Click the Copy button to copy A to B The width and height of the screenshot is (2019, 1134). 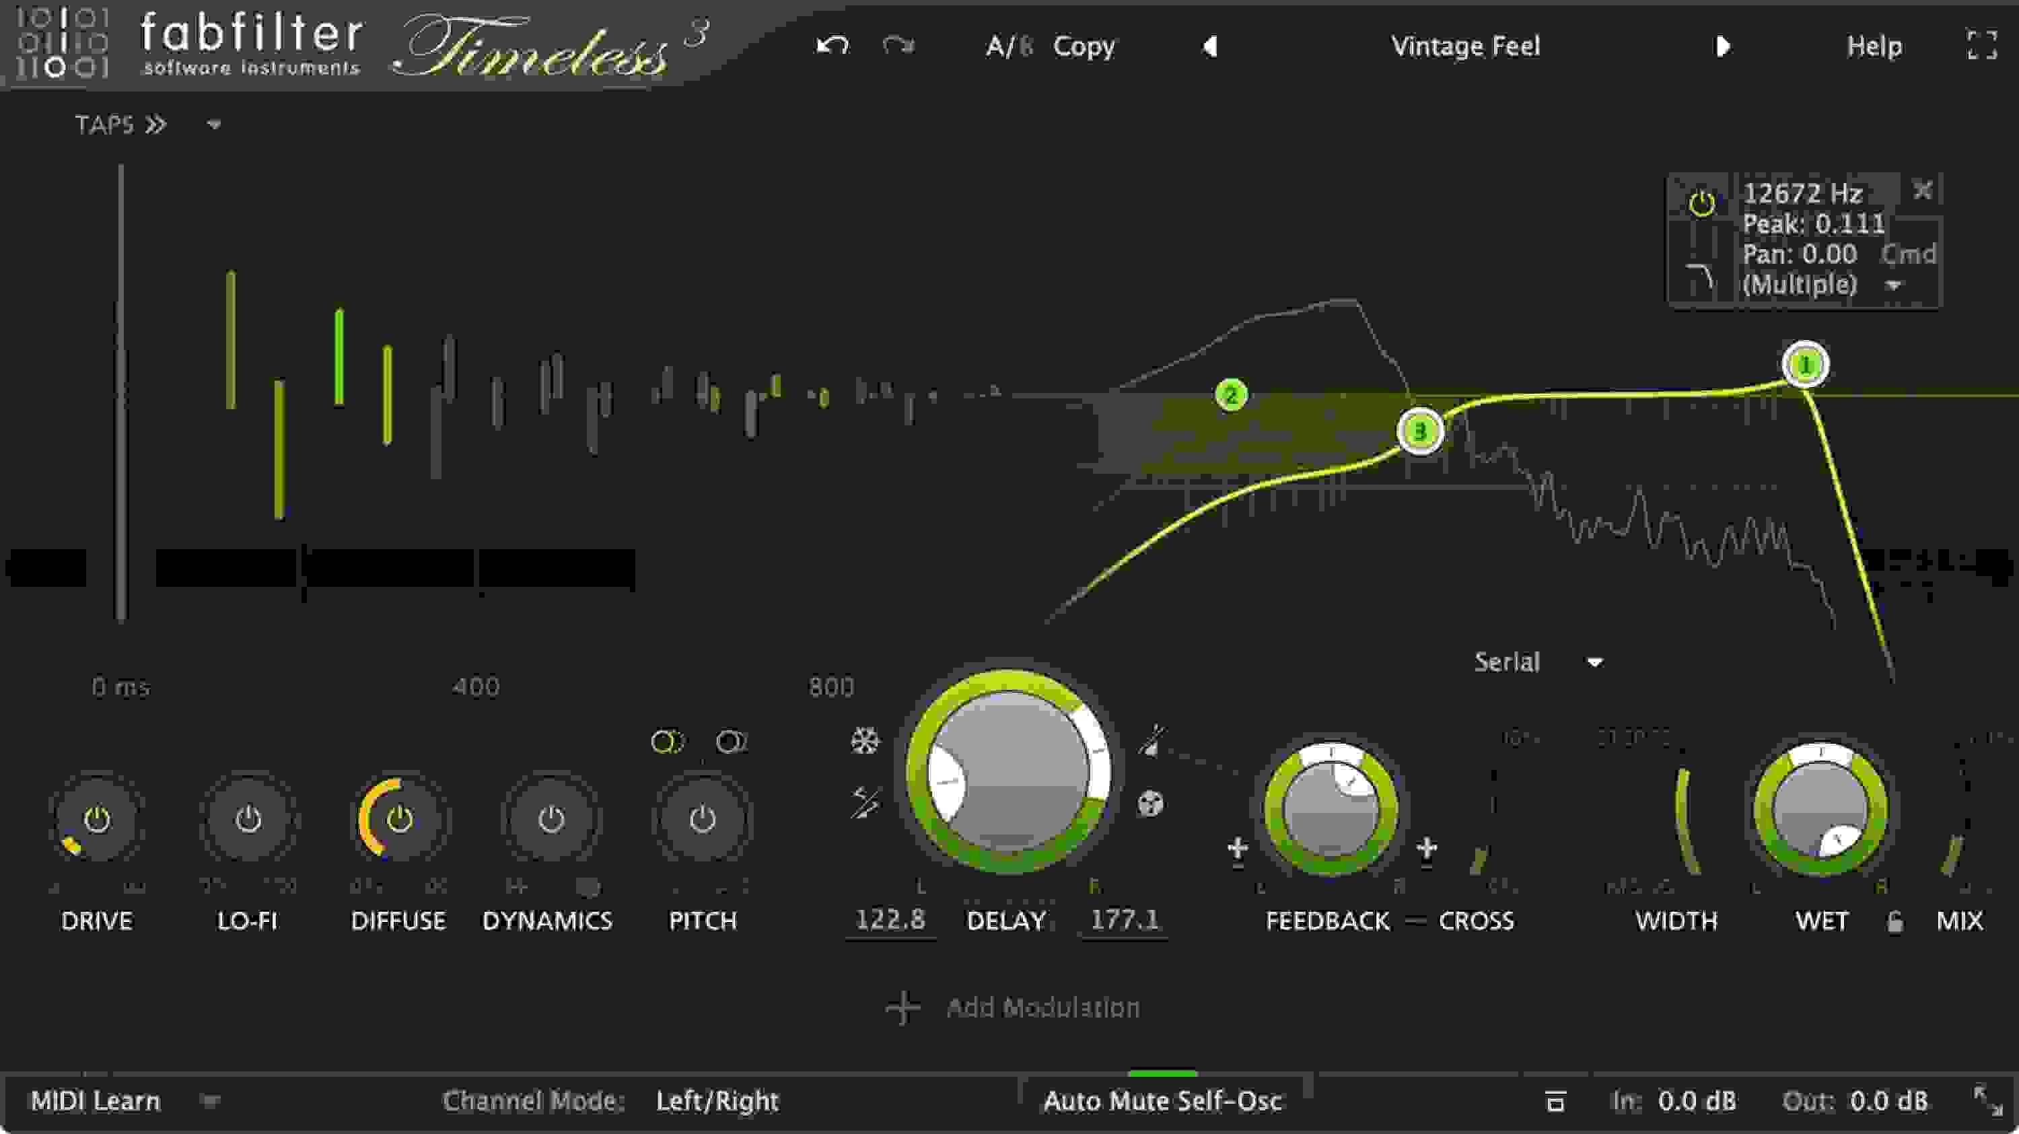[x=1084, y=46]
